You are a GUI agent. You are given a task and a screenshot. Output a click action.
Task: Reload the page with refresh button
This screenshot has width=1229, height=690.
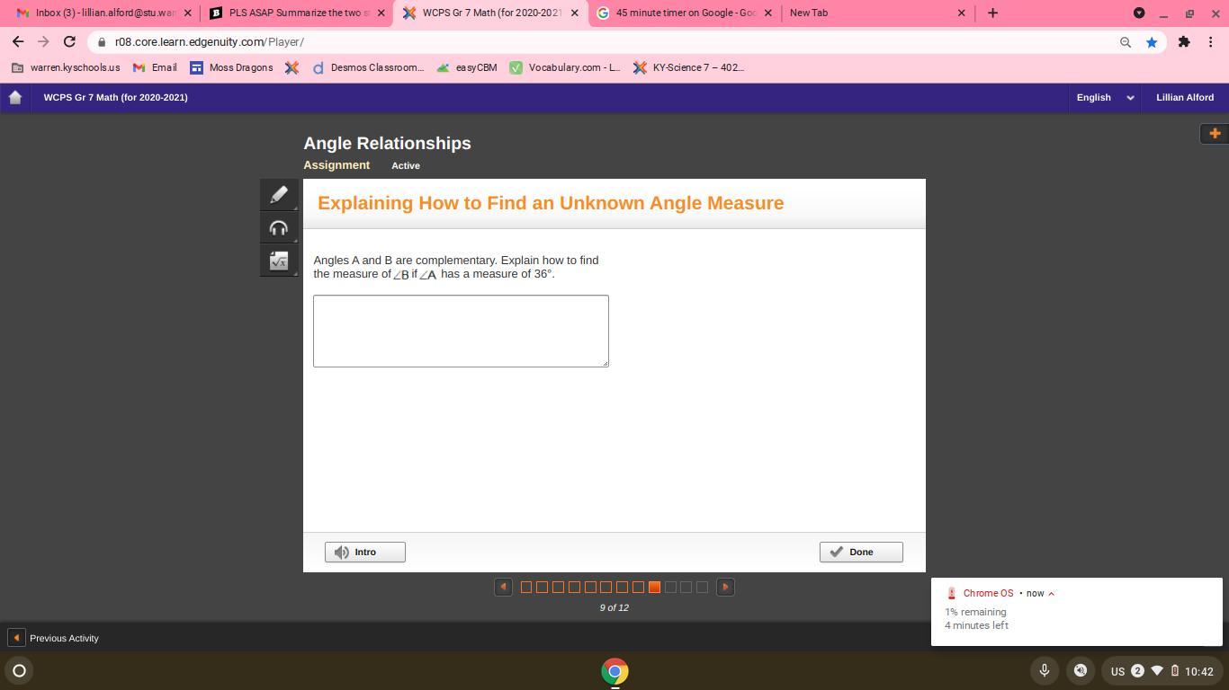point(69,42)
